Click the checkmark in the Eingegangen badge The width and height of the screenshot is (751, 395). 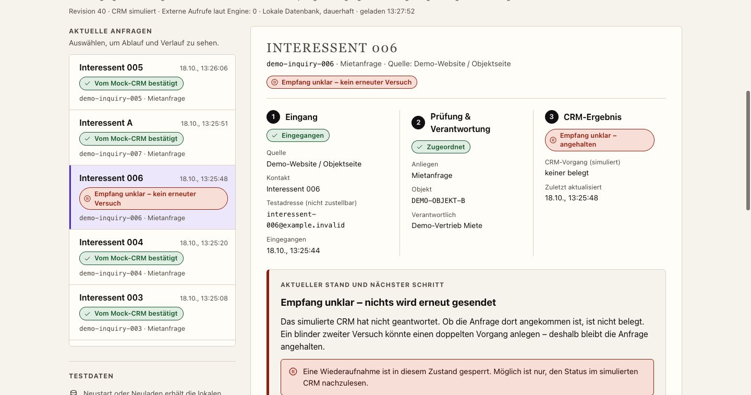(x=275, y=136)
